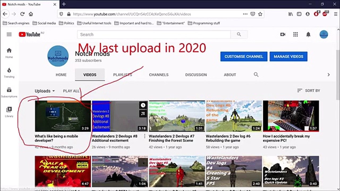
Task: Open the Discussion tab
Action: [x=196, y=75]
